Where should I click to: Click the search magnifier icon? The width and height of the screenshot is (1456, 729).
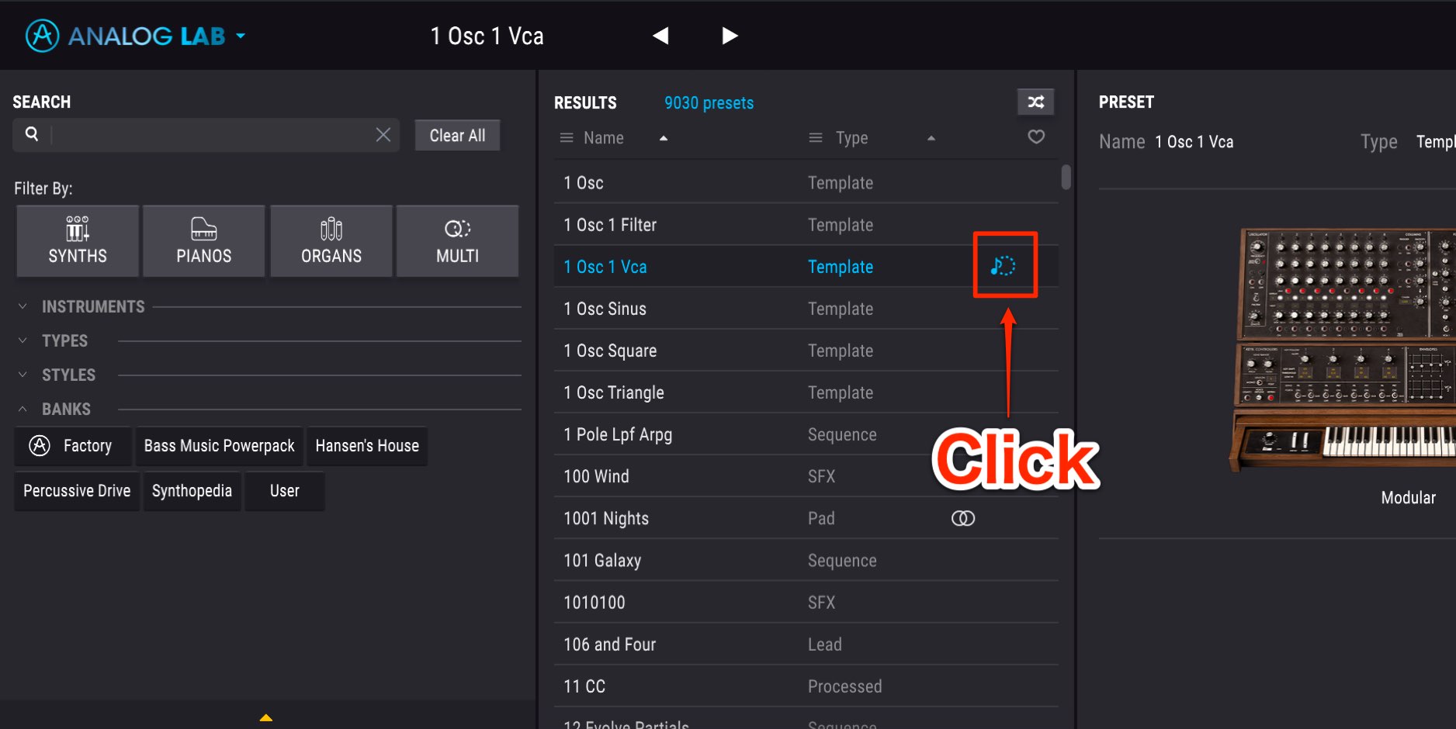pyautogui.click(x=32, y=134)
